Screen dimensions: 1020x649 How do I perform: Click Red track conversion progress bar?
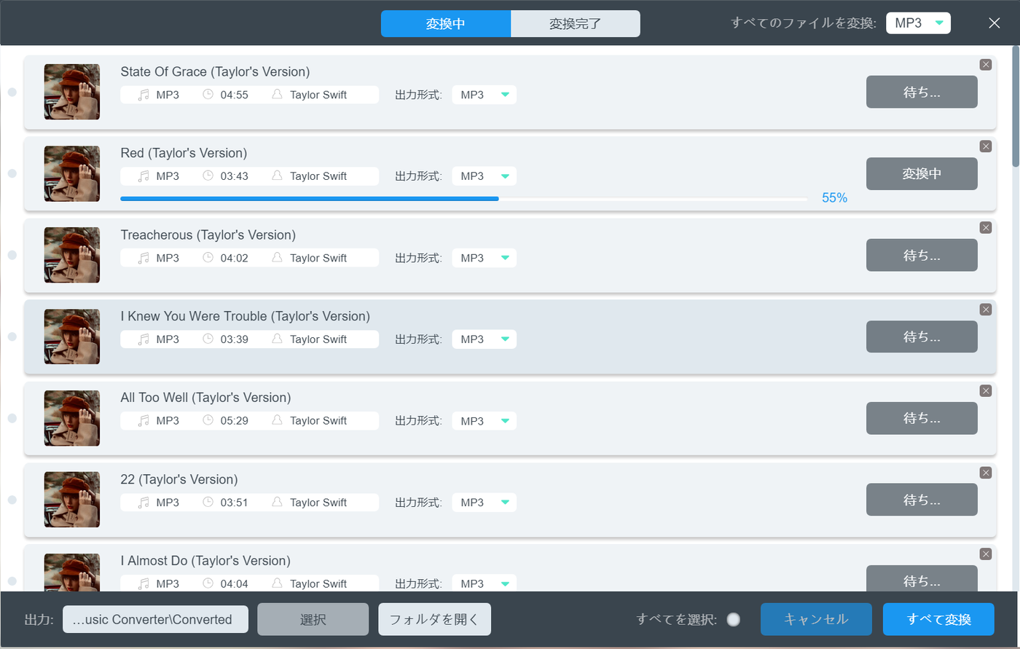pos(464,198)
